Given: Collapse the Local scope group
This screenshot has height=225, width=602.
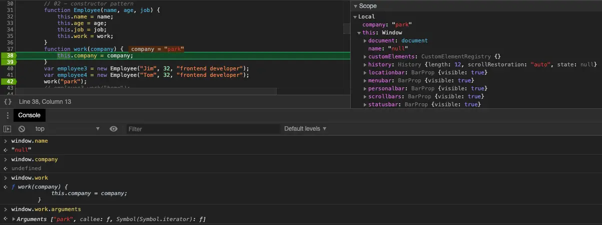Looking at the screenshot, I should [355, 16].
